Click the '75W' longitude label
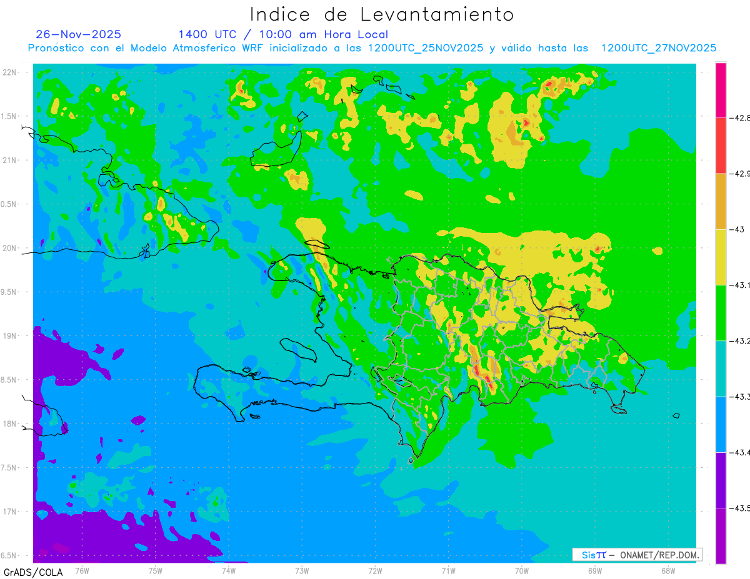Screen dimensions: 750x579 [156, 570]
